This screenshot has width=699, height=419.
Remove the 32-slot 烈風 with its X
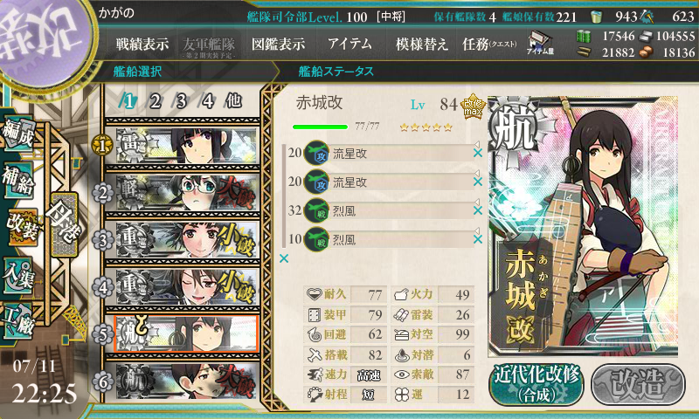[478, 210]
